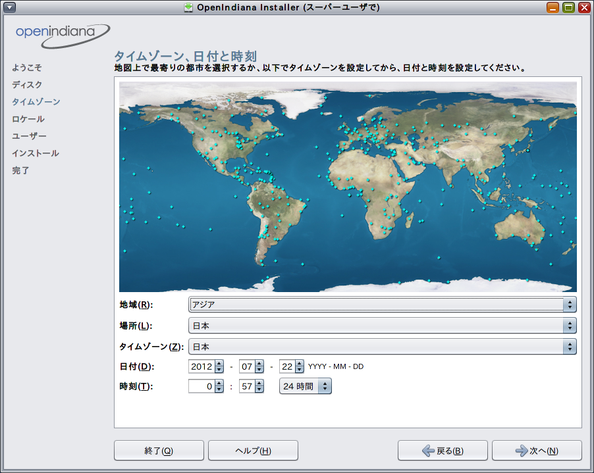Image resolution: width=594 pixels, height=473 pixels.
Task: Click the installer icon in the title bar
Action: point(189,7)
